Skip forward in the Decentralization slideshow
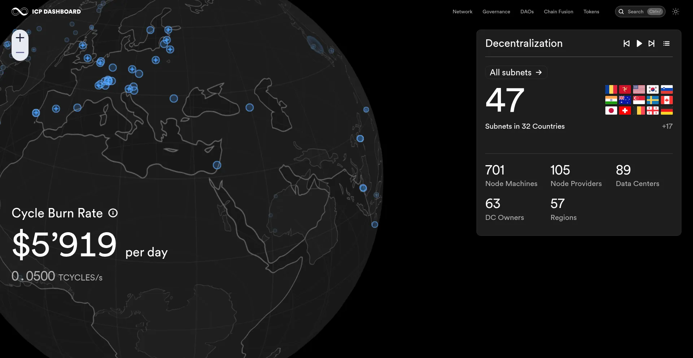 (652, 43)
